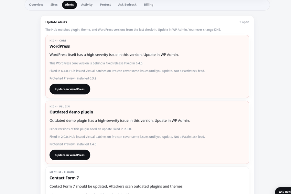The height and width of the screenshot is (194, 291).
Task: Select the 'Contact Form 7' alert title
Action: click(64, 178)
